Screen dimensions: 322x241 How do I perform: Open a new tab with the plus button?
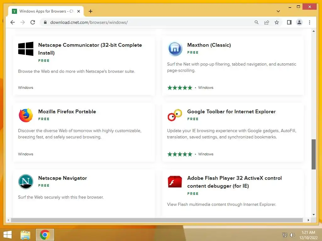click(x=91, y=11)
